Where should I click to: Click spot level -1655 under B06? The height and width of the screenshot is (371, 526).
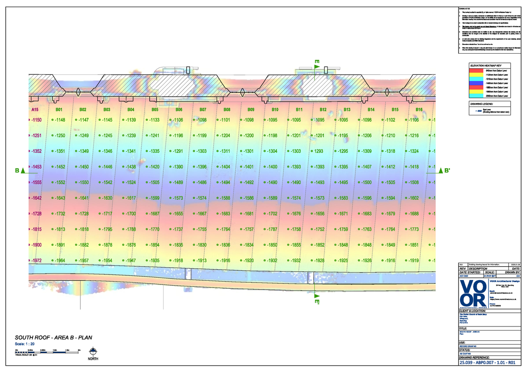pyautogui.click(x=178, y=214)
